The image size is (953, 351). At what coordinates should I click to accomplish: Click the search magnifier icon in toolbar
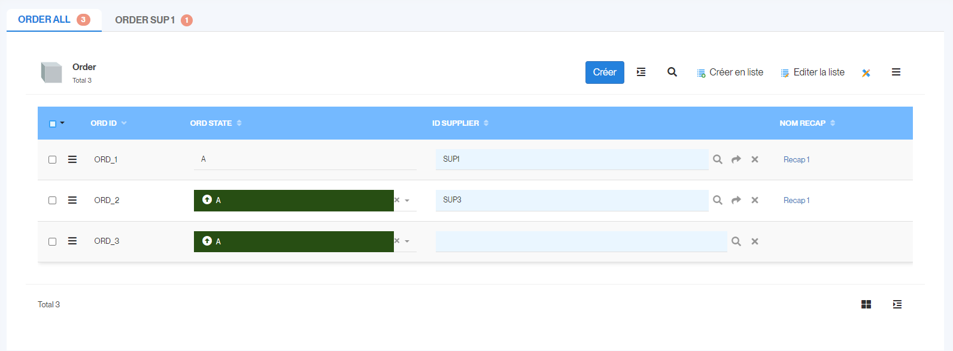click(672, 72)
